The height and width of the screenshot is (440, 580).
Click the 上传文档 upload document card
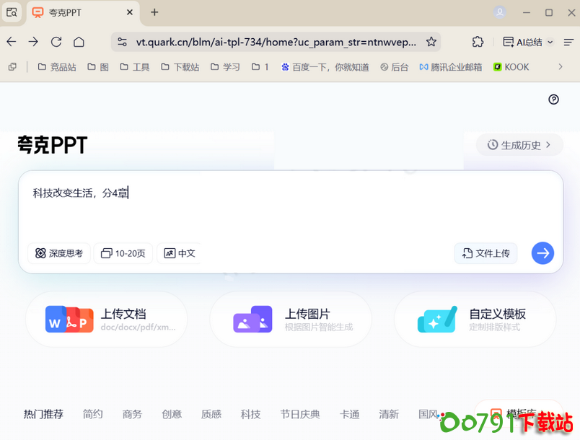[x=107, y=319]
